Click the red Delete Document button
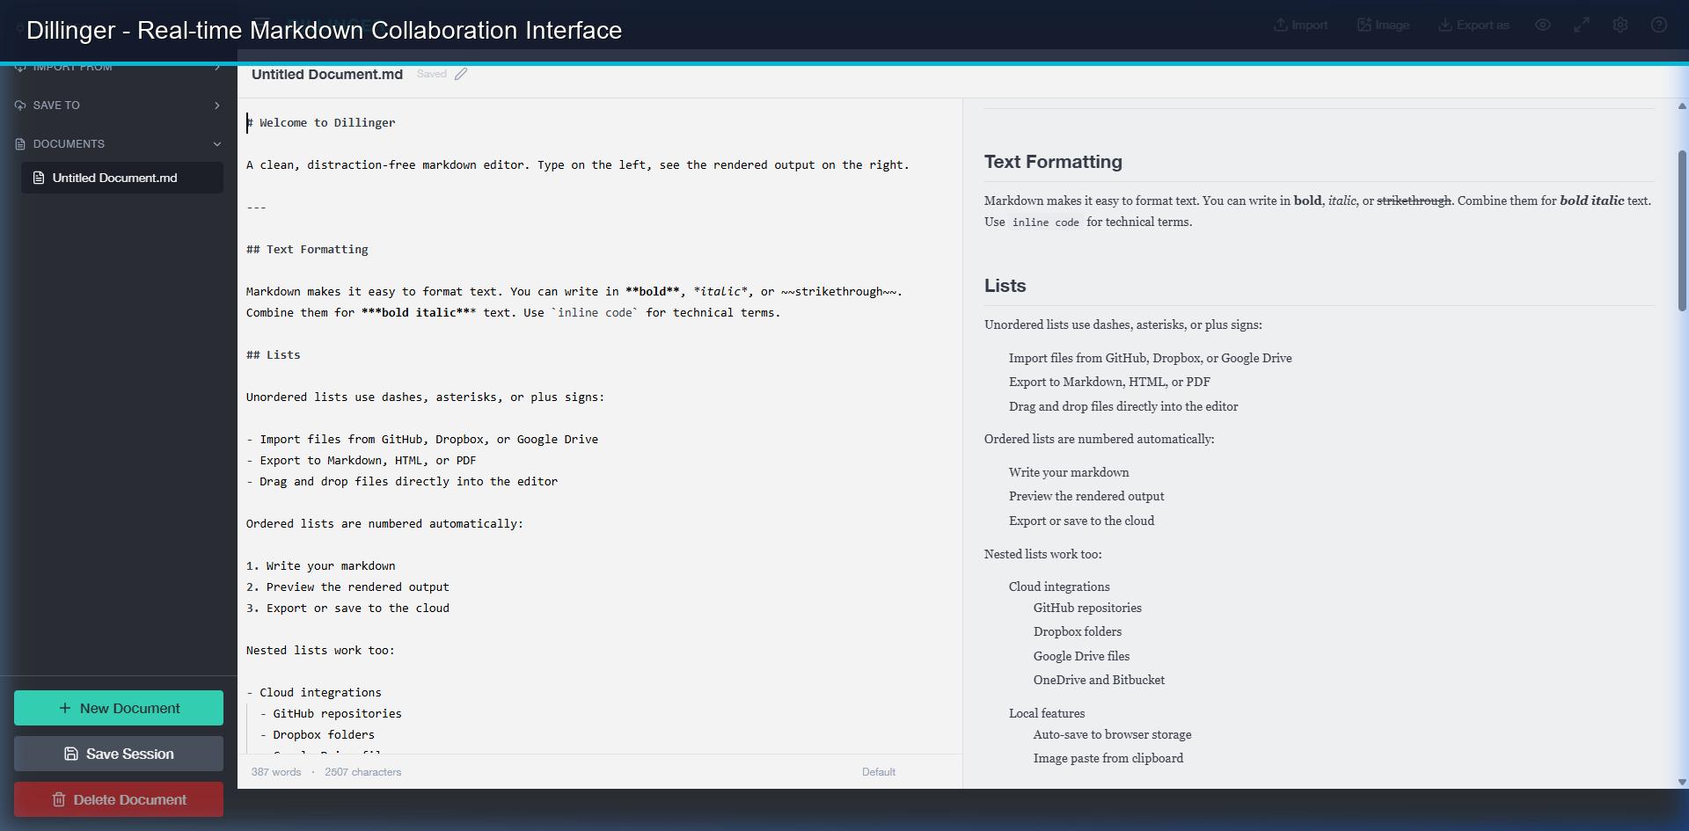1689x831 pixels. click(119, 799)
